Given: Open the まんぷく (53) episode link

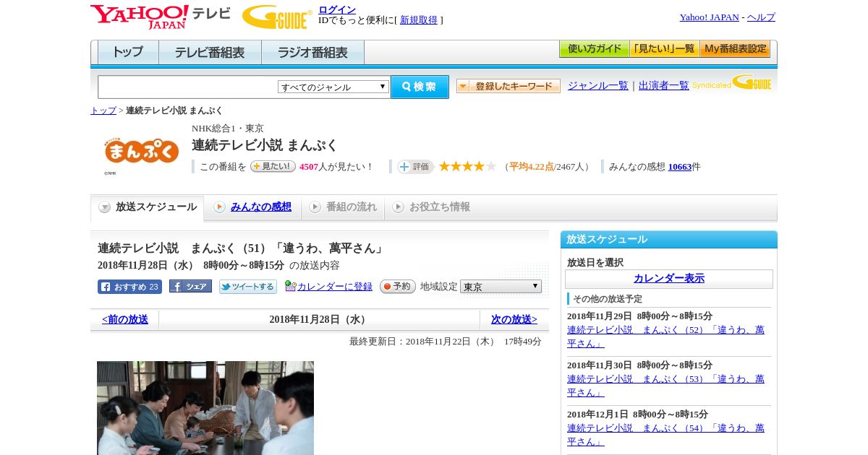Looking at the screenshot, I should 665,386.
